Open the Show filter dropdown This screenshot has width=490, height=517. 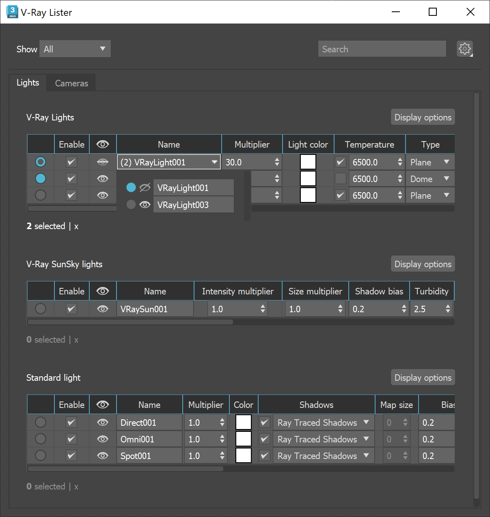75,49
